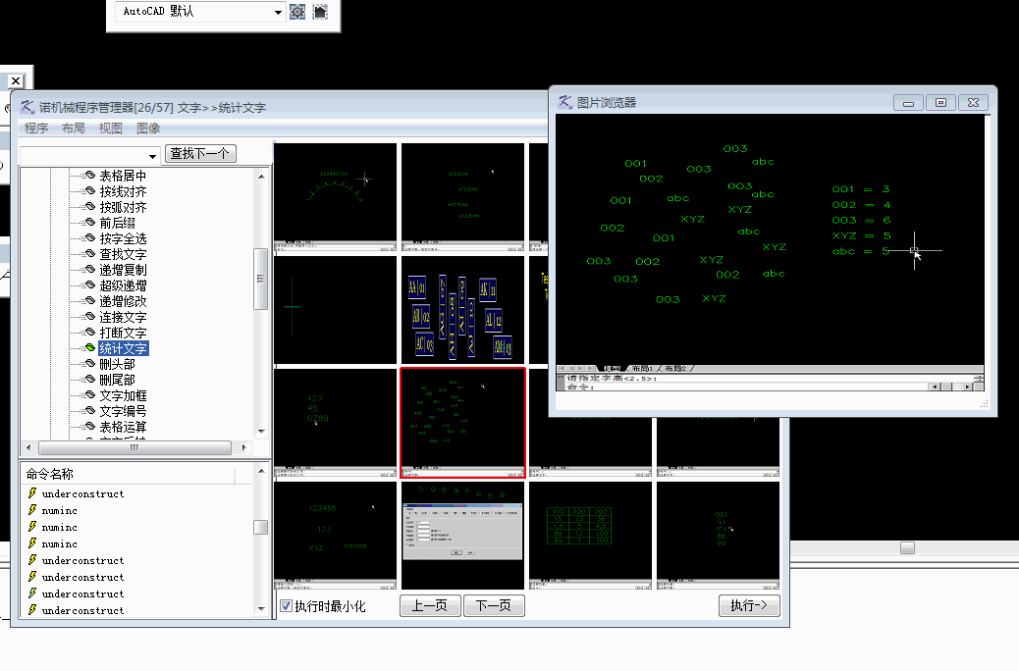Click the green icon beside 统计文字
This screenshot has width=1019, height=671.
90,347
